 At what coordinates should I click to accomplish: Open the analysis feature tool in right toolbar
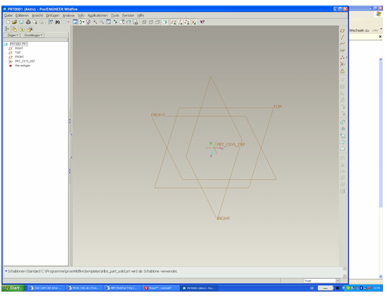click(343, 71)
